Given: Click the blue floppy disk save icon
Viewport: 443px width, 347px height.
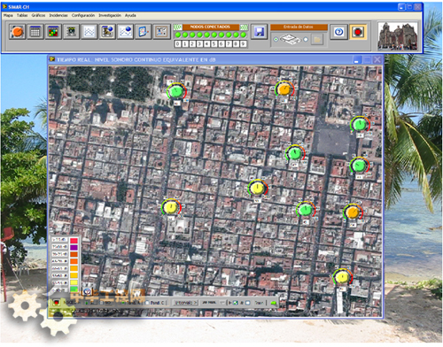Looking at the screenshot, I should [x=259, y=32].
